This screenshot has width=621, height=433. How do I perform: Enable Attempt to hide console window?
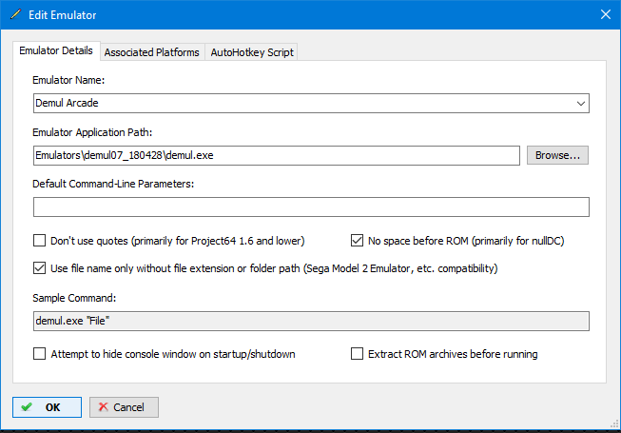pyautogui.click(x=39, y=353)
